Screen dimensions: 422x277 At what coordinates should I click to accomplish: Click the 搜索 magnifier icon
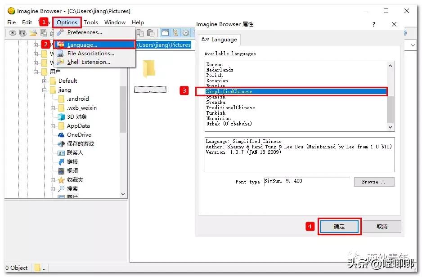coord(61,188)
